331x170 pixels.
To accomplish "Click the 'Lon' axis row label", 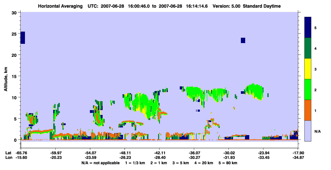I will coord(9,158).
